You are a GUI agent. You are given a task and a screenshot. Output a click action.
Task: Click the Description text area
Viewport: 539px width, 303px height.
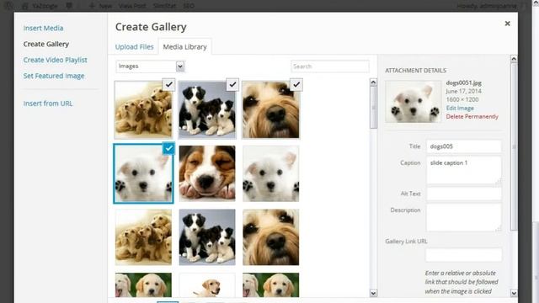pyautogui.click(x=464, y=217)
